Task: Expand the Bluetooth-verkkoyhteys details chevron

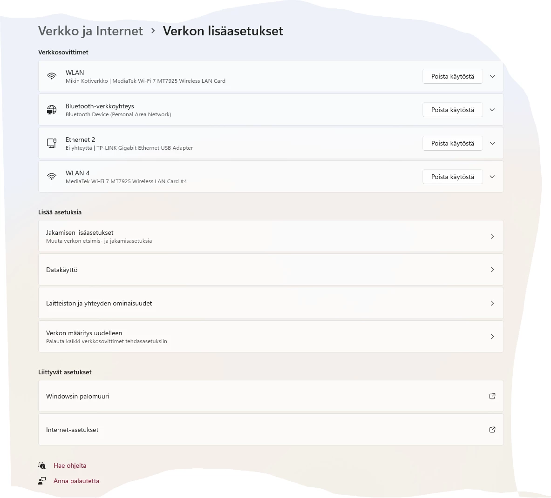Action: [492, 110]
